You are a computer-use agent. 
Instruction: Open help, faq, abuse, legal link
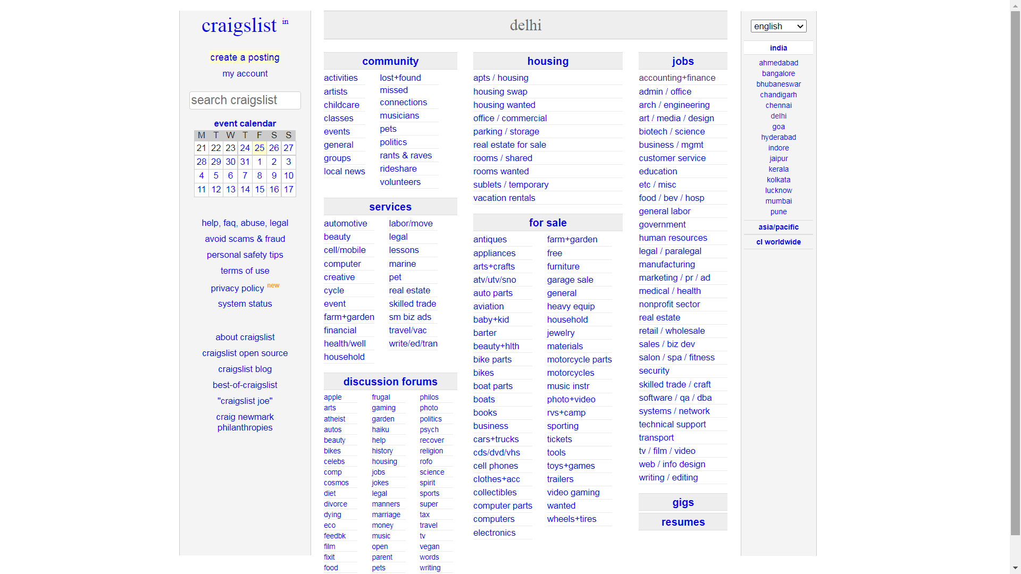point(245,223)
